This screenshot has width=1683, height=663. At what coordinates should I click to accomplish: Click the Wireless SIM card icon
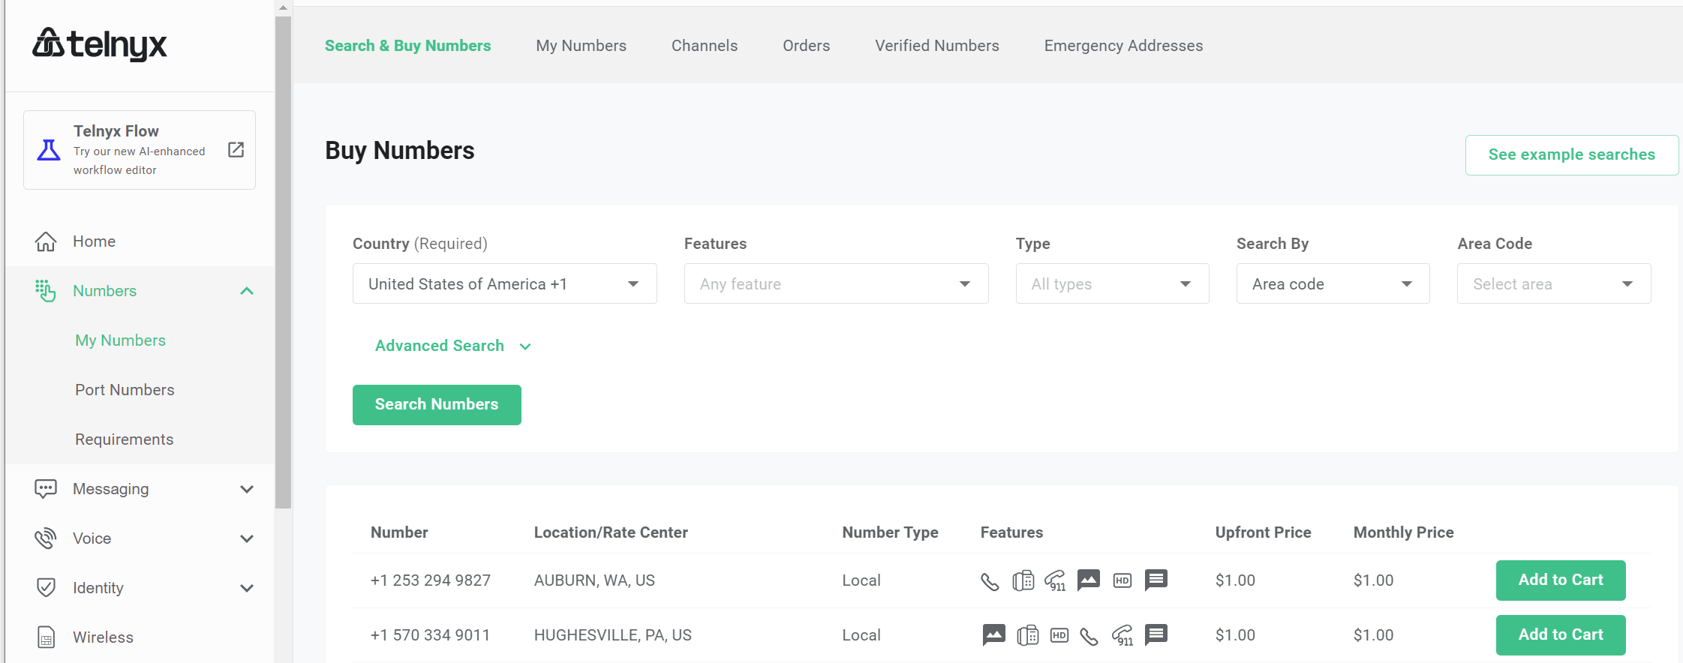tap(46, 637)
